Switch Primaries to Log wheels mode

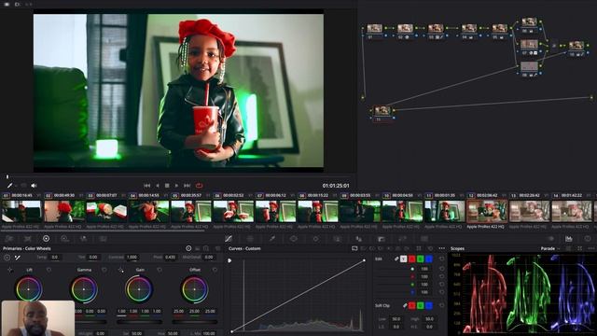click(x=206, y=248)
